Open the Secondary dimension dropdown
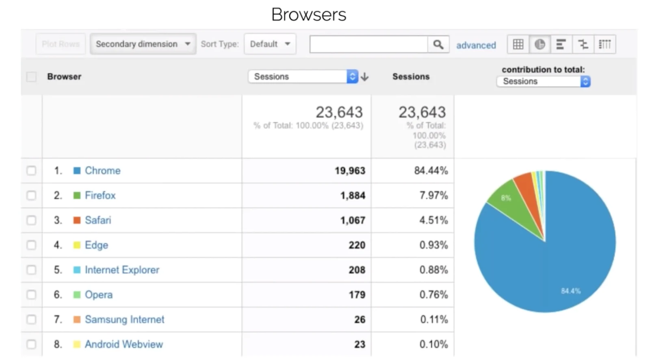The width and height of the screenshot is (650, 364). [x=143, y=44]
